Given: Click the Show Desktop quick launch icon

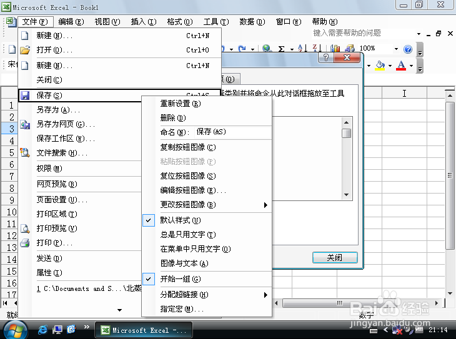Looking at the screenshot, I should tap(57, 330).
